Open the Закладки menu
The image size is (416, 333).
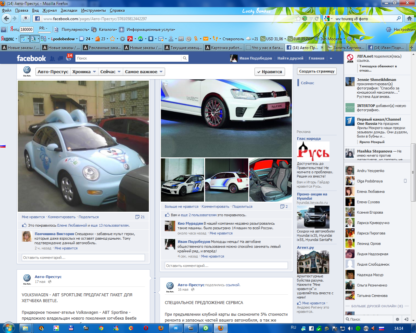pos(69,10)
